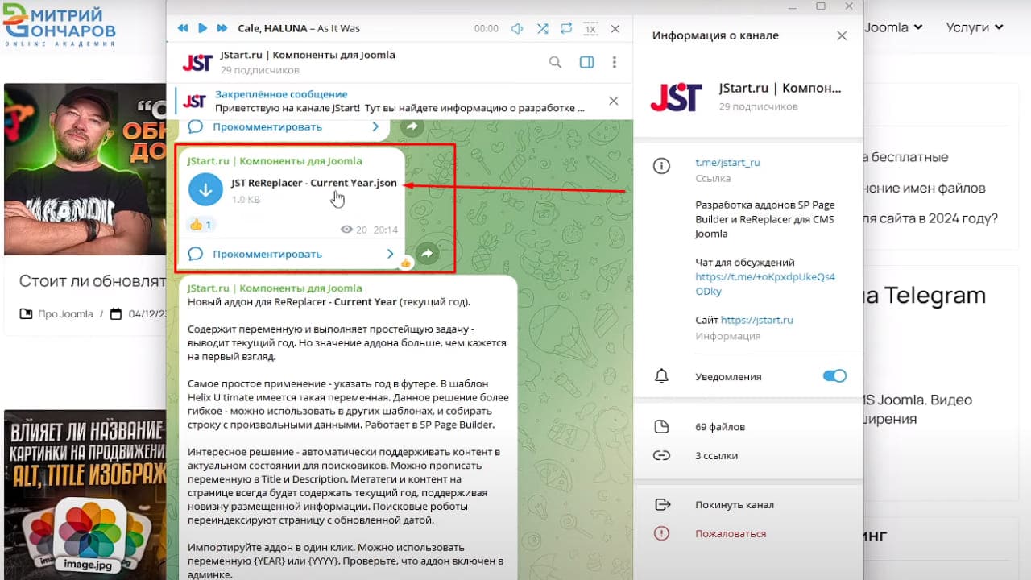Dismiss the pinned message bar

click(x=614, y=101)
